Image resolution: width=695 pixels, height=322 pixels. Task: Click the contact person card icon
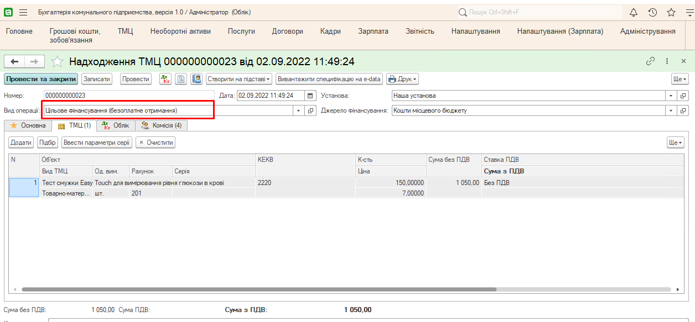(196, 79)
